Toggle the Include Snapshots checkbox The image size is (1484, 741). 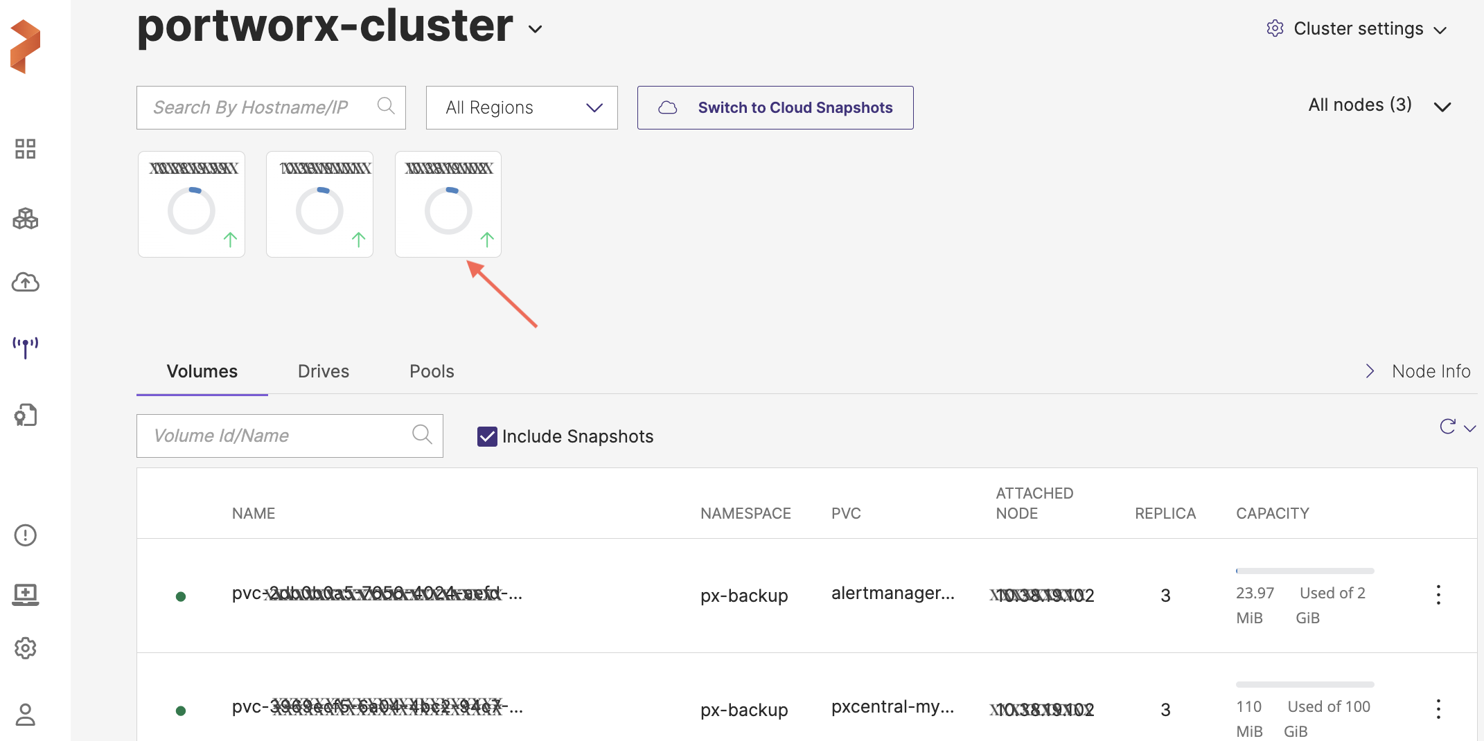tap(487, 436)
